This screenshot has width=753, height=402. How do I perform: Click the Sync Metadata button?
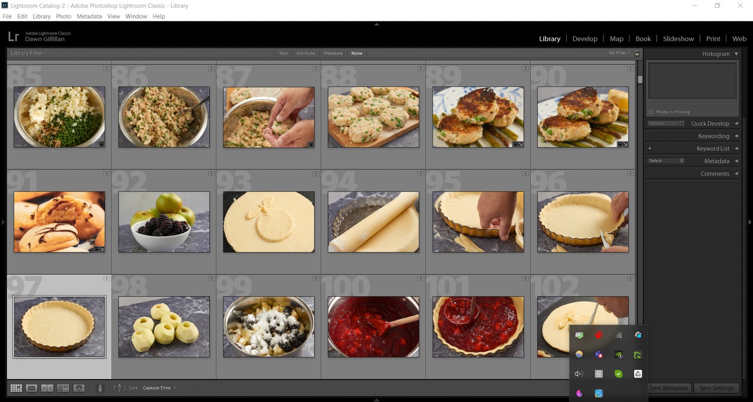coord(668,387)
